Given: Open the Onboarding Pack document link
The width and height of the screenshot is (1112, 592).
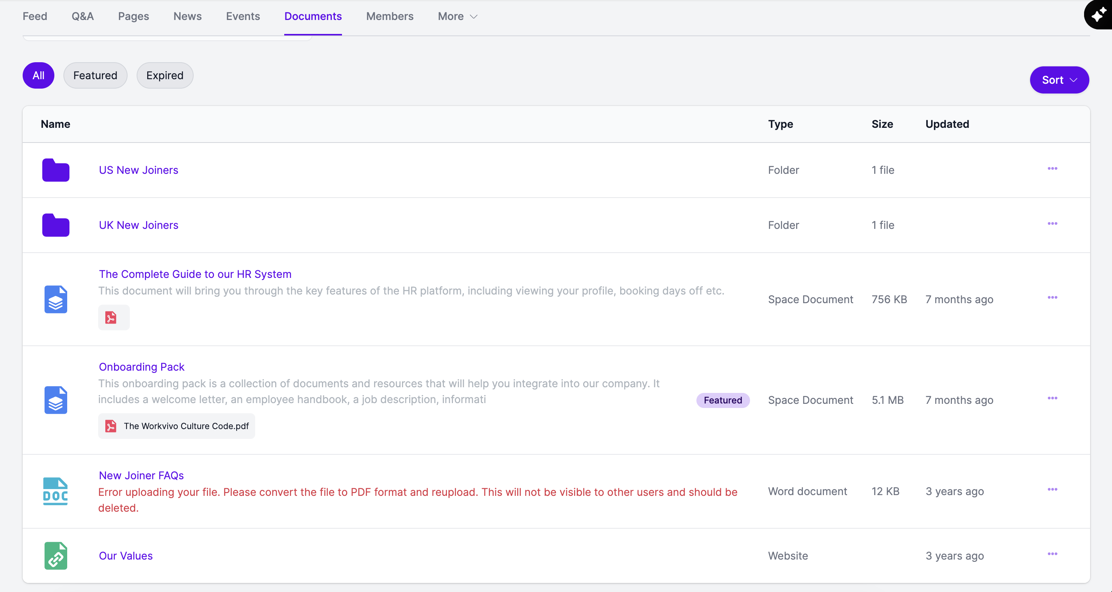Looking at the screenshot, I should click(142, 367).
